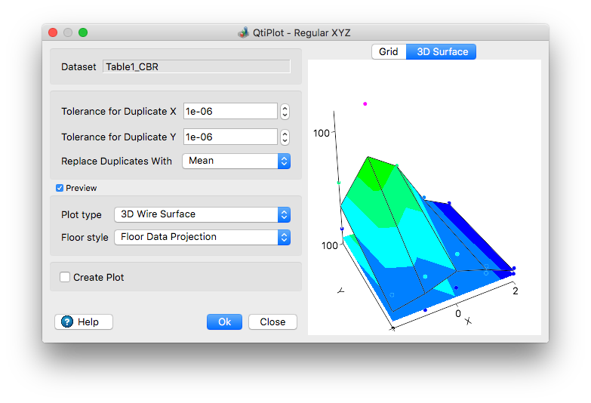Switch to the Grid tab
Screen dimensions: 591x403
click(388, 52)
